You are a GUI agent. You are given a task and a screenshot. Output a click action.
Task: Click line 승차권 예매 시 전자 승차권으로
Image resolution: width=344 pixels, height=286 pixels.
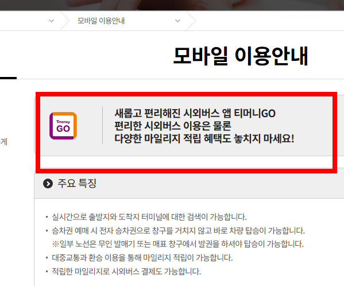pyautogui.click(x=178, y=230)
